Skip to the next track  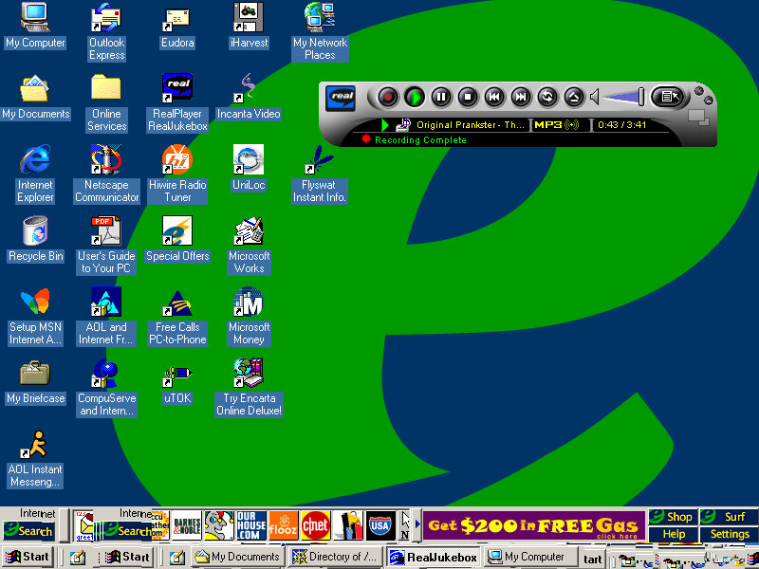pyautogui.click(x=521, y=96)
